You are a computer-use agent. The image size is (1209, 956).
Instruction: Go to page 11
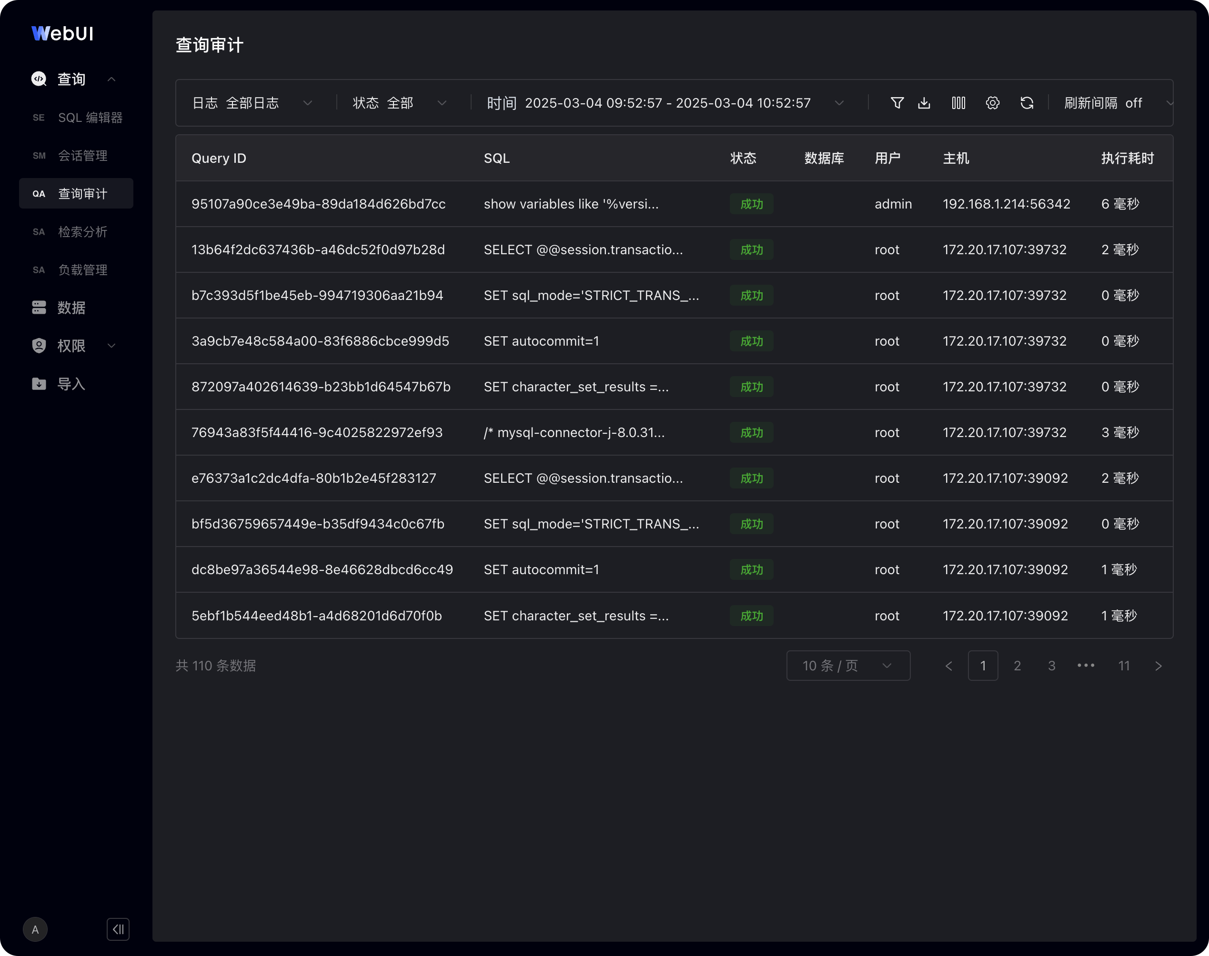(1124, 666)
